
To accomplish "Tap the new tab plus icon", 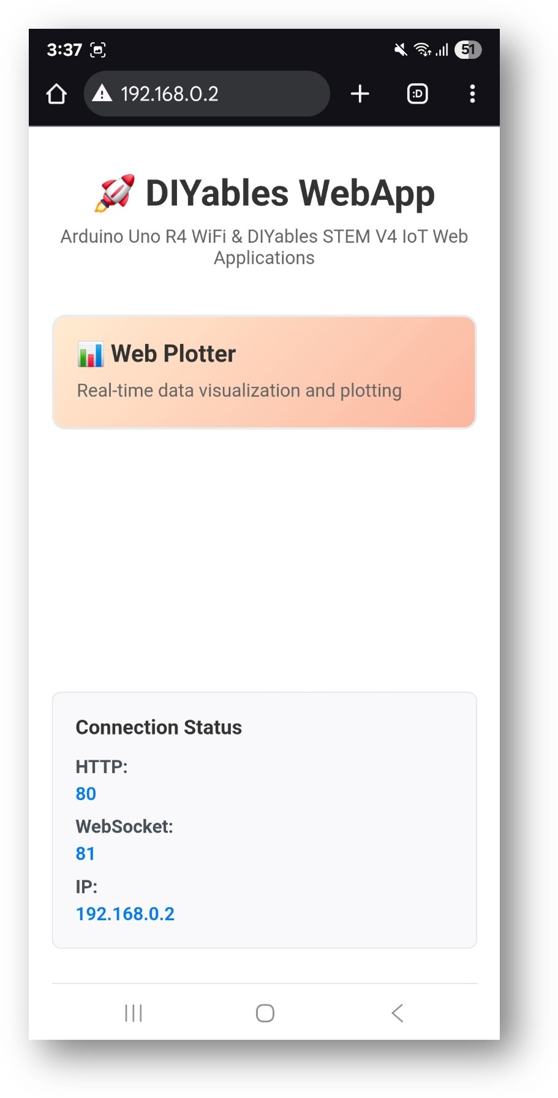I will pyautogui.click(x=360, y=94).
